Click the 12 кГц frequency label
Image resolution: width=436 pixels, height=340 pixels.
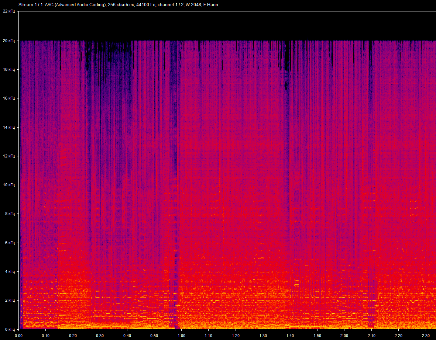tap(8, 156)
